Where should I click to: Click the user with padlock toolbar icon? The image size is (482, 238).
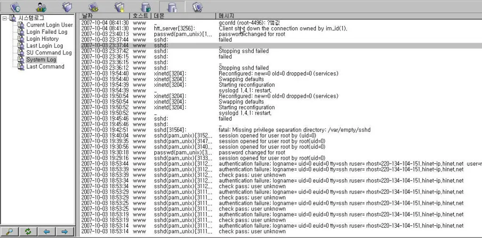click(41, 7)
